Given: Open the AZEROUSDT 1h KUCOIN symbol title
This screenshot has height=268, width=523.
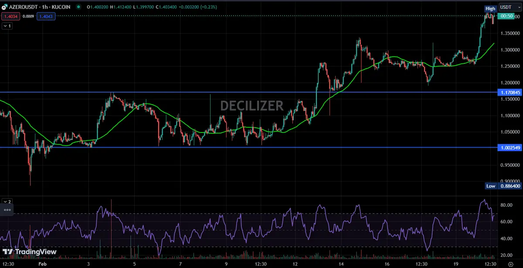Looking at the screenshot, I should click(x=40, y=7).
